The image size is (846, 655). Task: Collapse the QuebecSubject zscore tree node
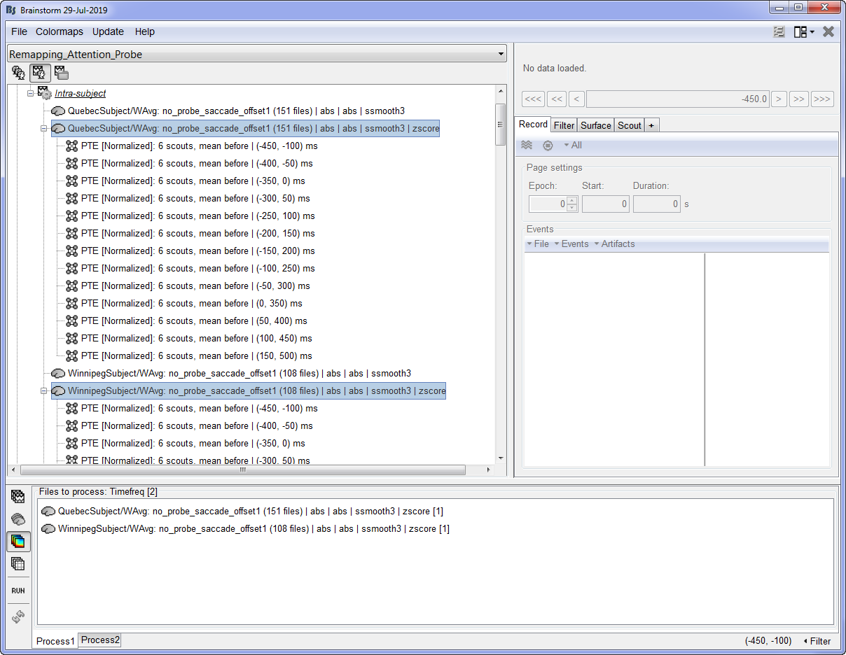click(43, 128)
